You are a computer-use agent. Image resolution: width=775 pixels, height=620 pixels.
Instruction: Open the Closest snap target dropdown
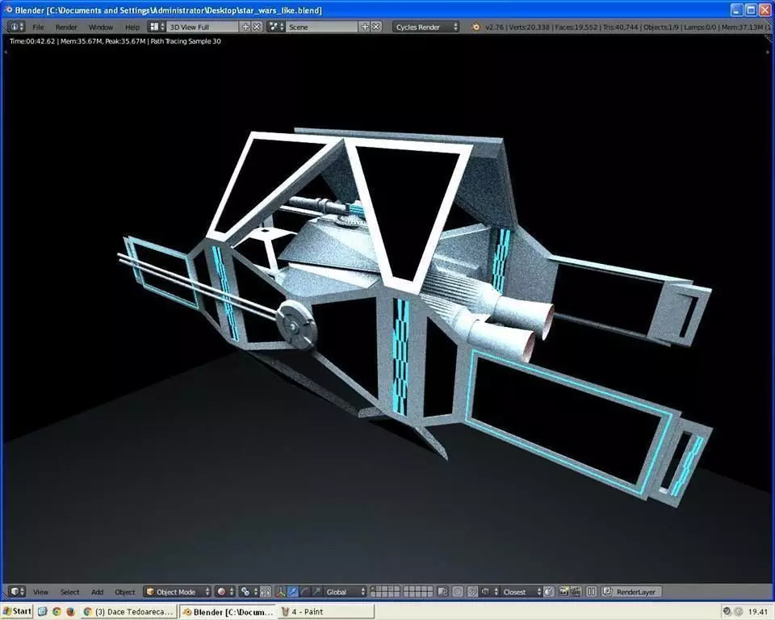[521, 591]
